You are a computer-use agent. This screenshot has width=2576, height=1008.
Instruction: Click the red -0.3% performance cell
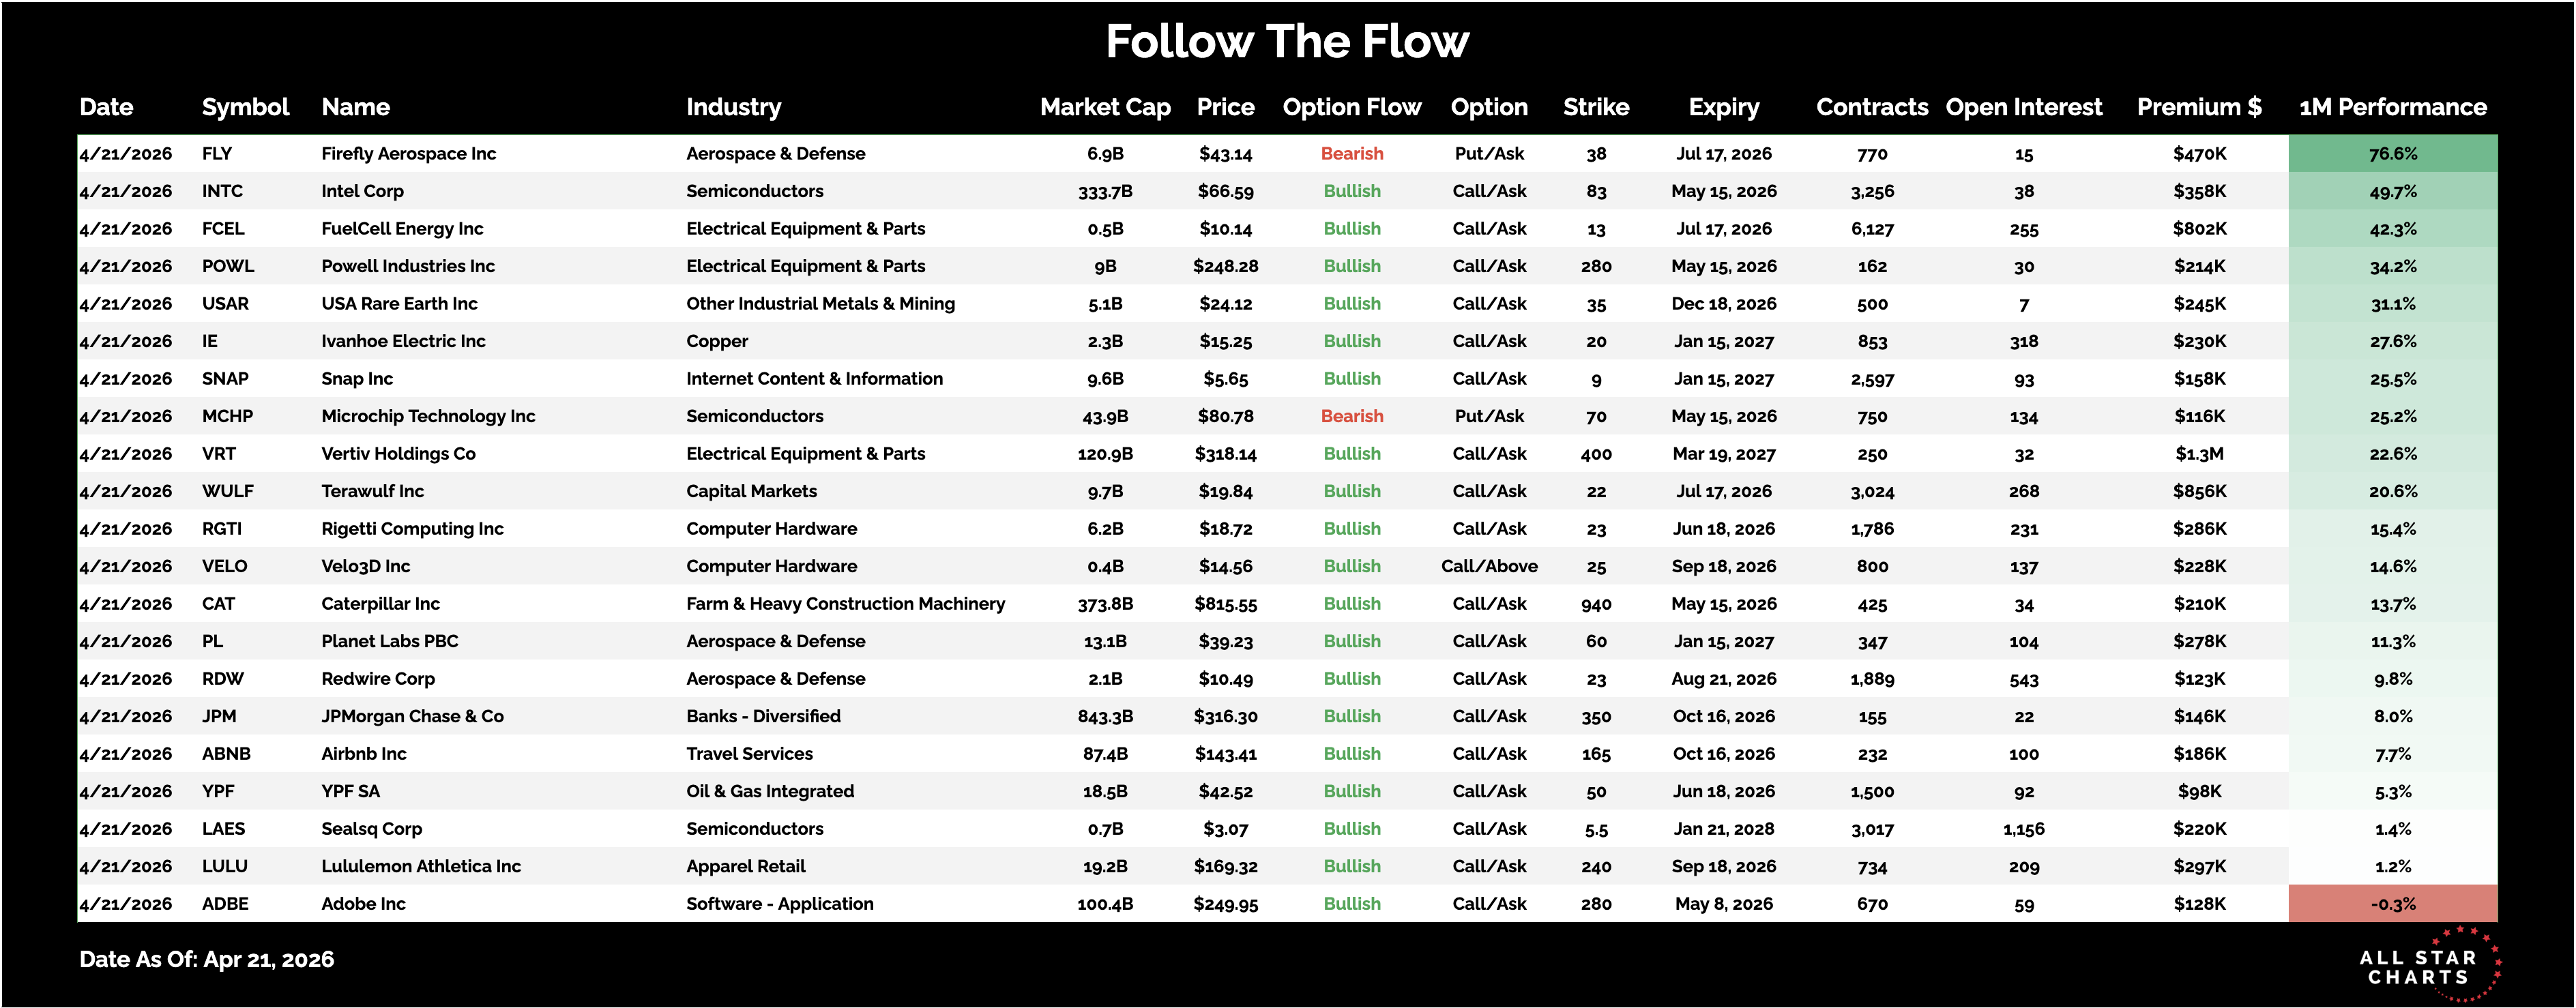(2392, 904)
